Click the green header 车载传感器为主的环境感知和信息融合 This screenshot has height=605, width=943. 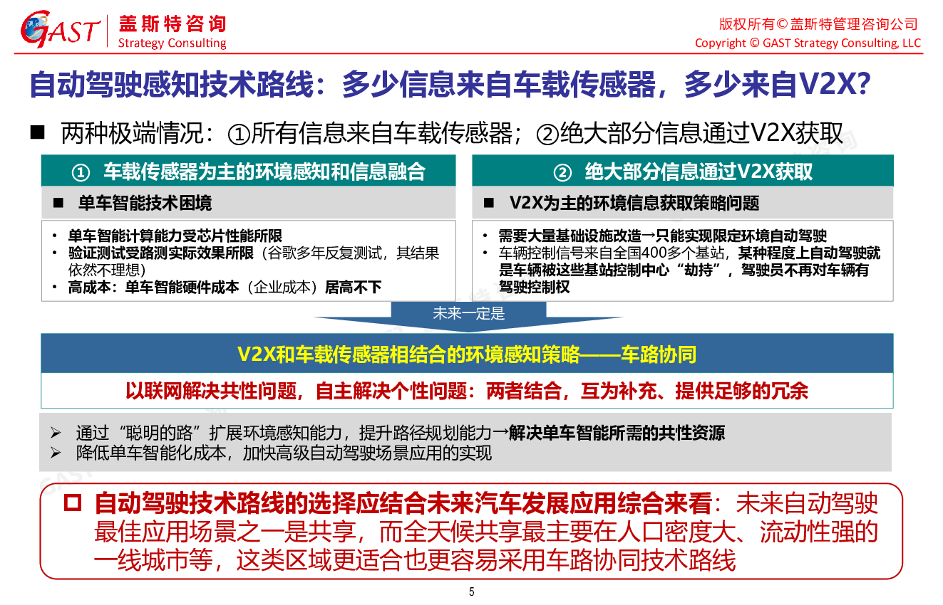[x=264, y=172]
